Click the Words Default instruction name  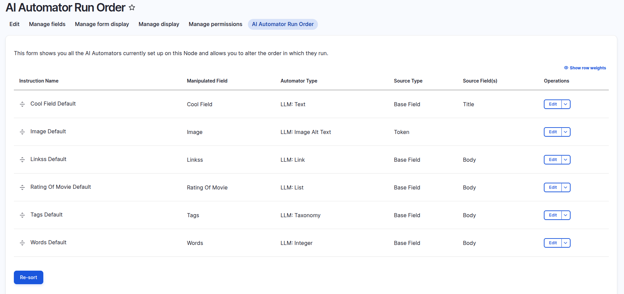(48, 242)
